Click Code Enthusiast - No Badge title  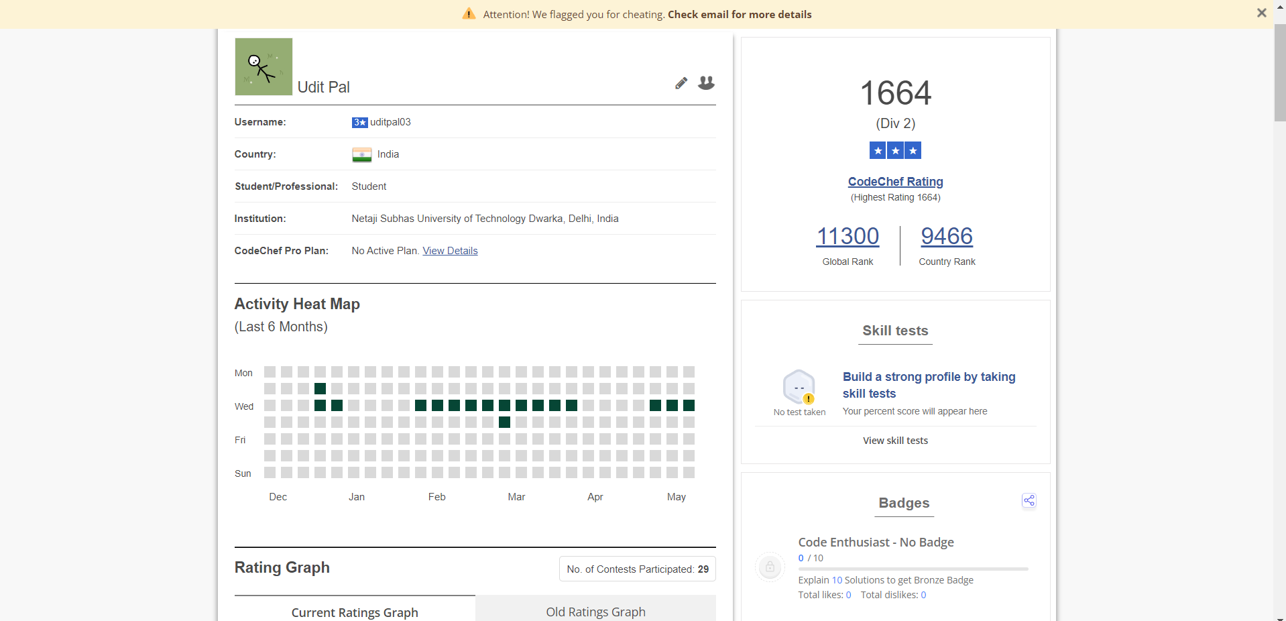[x=876, y=542]
